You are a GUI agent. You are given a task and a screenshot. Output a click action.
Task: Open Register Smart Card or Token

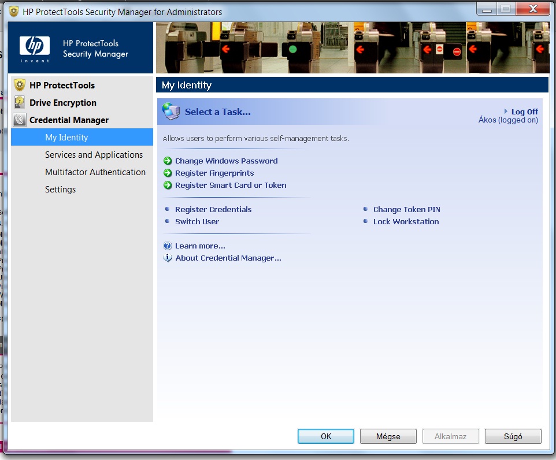click(231, 185)
